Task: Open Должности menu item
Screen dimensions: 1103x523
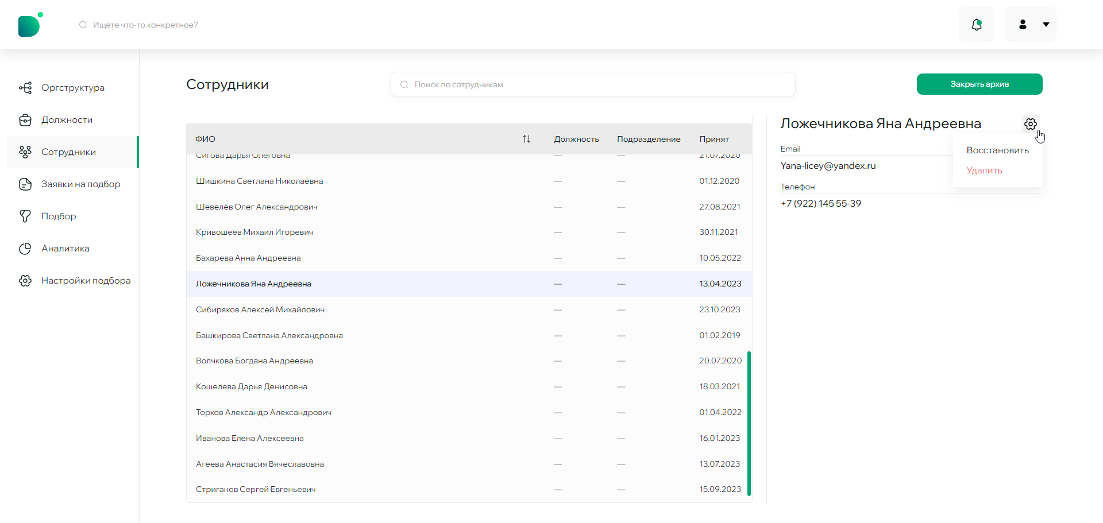Action: pyautogui.click(x=73, y=120)
